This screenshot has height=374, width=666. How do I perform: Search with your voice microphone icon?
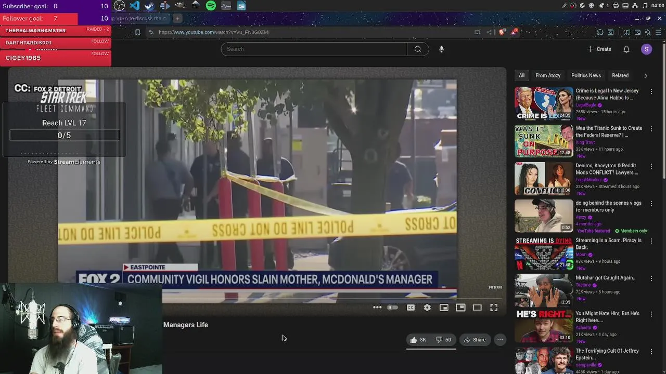pos(441,49)
